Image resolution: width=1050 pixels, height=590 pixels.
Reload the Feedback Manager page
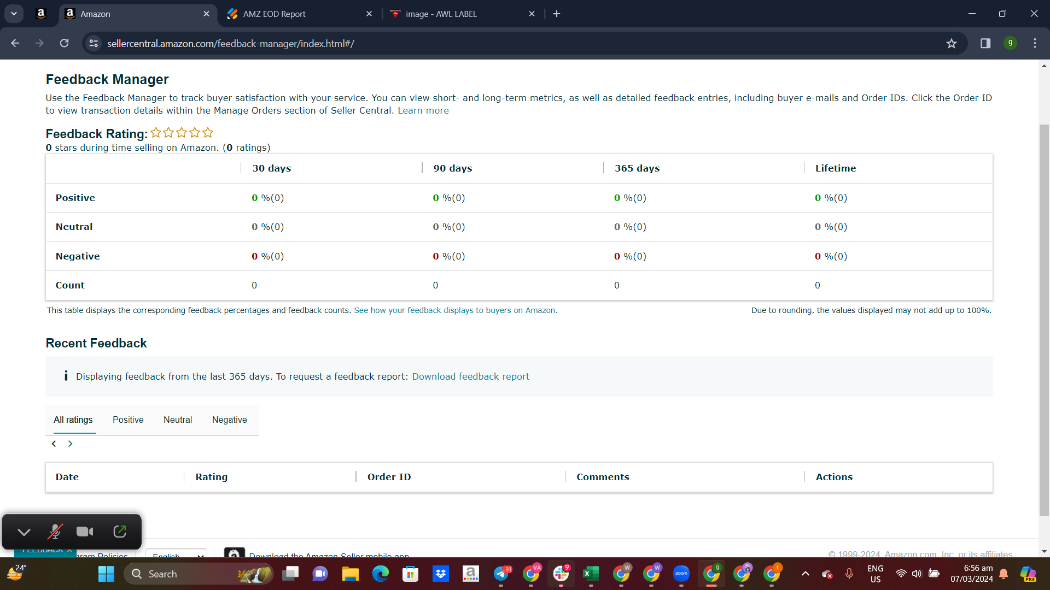(64, 43)
